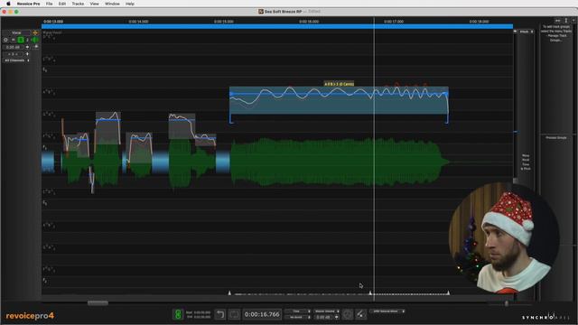The width and height of the screenshot is (578, 325).
Task: Click the pencil edit tool icon in transport
Action: [x=360, y=314]
